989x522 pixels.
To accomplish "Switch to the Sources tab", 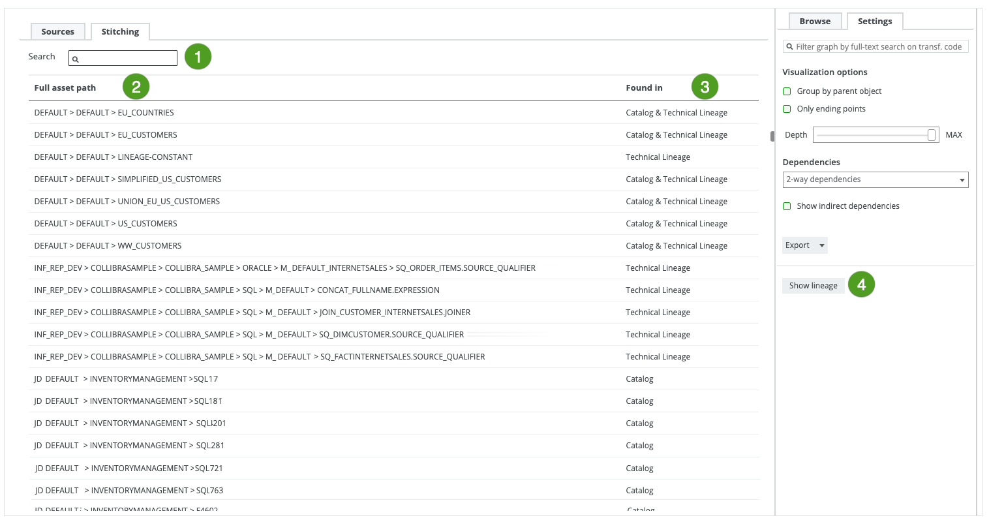I will (x=57, y=31).
